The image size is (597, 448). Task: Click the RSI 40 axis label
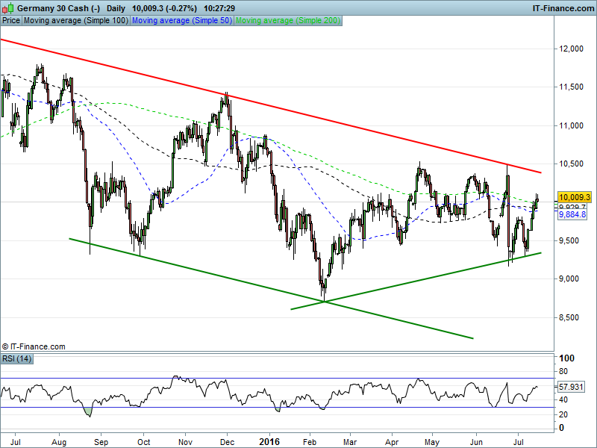click(x=563, y=400)
